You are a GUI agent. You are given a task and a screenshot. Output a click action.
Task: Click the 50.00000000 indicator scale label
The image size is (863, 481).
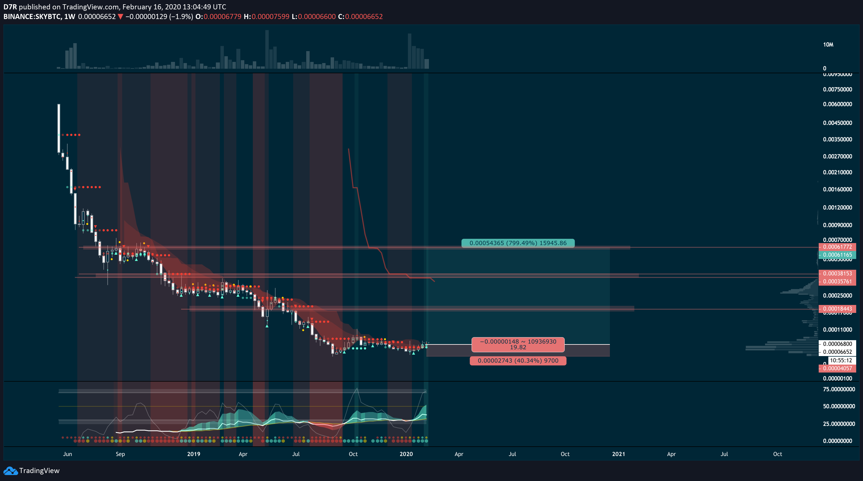pos(839,406)
